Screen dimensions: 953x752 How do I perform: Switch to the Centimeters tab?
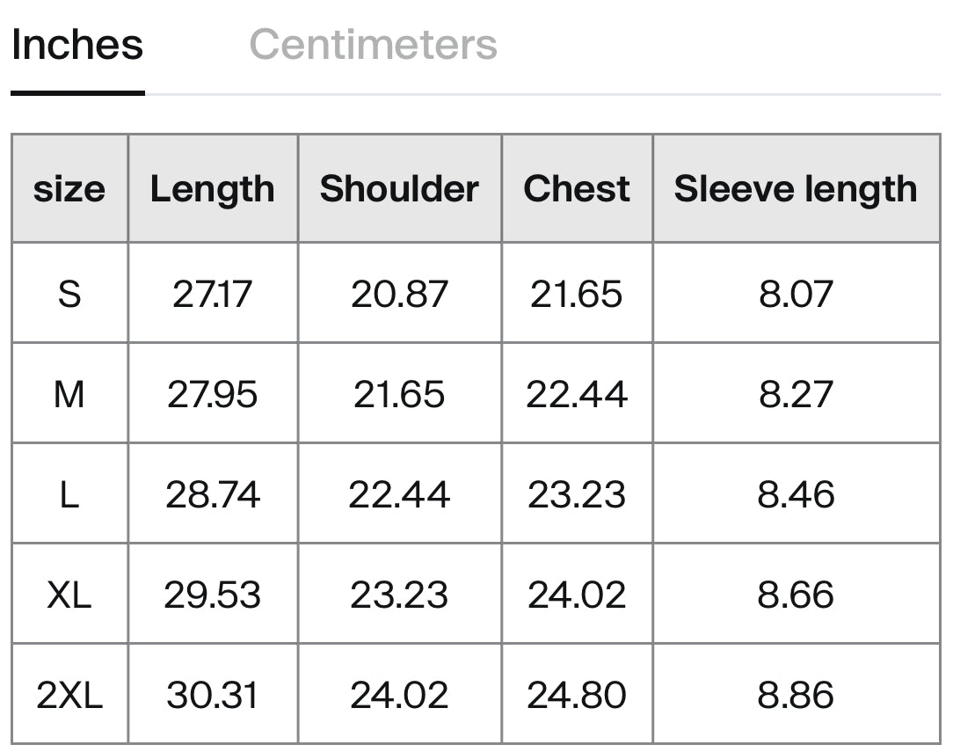[x=373, y=45]
